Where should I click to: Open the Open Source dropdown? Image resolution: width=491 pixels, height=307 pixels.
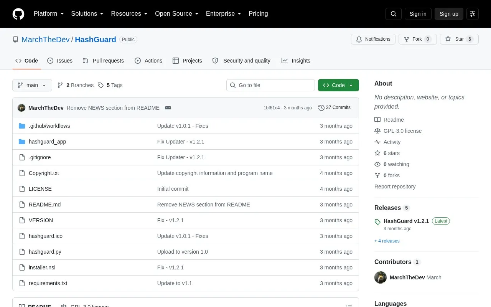pyautogui.click(x=177, y=14)
